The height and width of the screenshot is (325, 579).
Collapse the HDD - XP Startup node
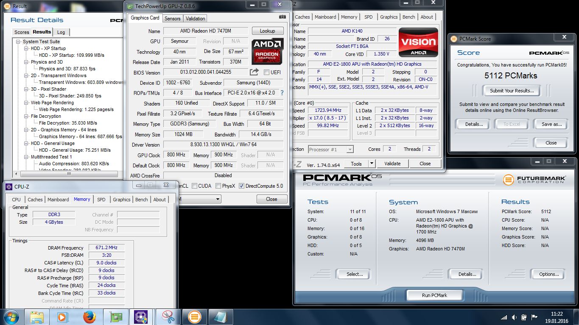click(x=26, y=48)
